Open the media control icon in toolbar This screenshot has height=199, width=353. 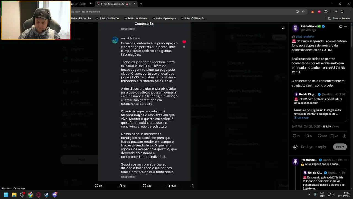pos(336,12)
